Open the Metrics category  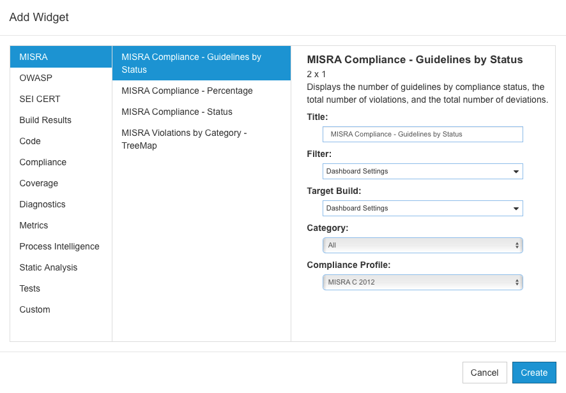pyautogui.click(x=61, y=225)
